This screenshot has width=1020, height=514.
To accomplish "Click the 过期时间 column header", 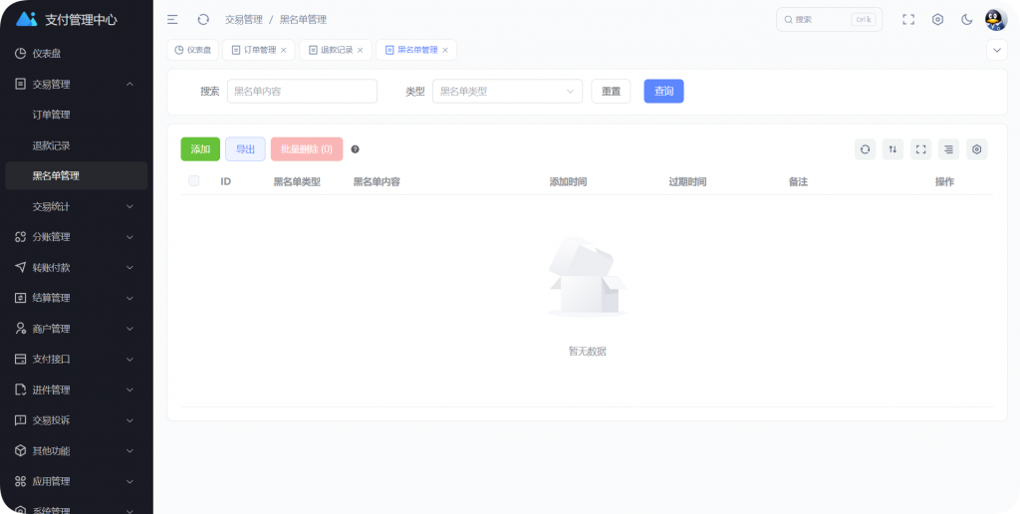I will [687, 181].
